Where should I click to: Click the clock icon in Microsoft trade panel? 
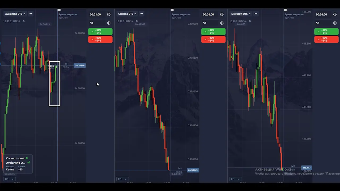335,15
